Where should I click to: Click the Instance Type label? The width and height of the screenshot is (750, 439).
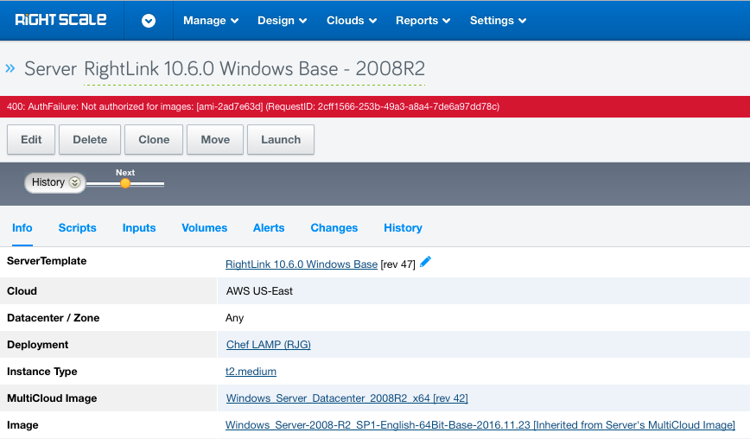coord(42,372)
